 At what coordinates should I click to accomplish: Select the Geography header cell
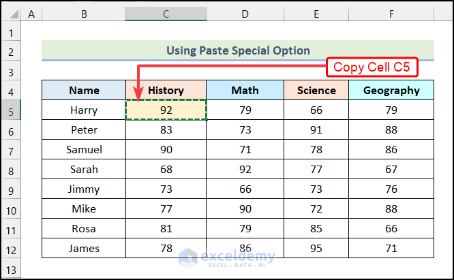[x=391, y=90]
